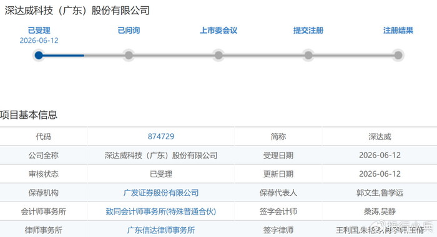Click the 提交注册 stage label
437x237 pixels.
click(308, 30)
